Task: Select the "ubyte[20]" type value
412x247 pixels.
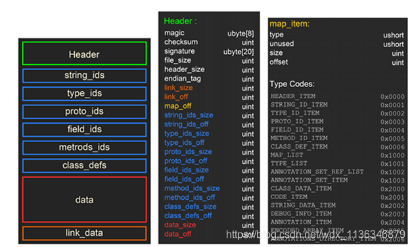Action: coord(239,52)
